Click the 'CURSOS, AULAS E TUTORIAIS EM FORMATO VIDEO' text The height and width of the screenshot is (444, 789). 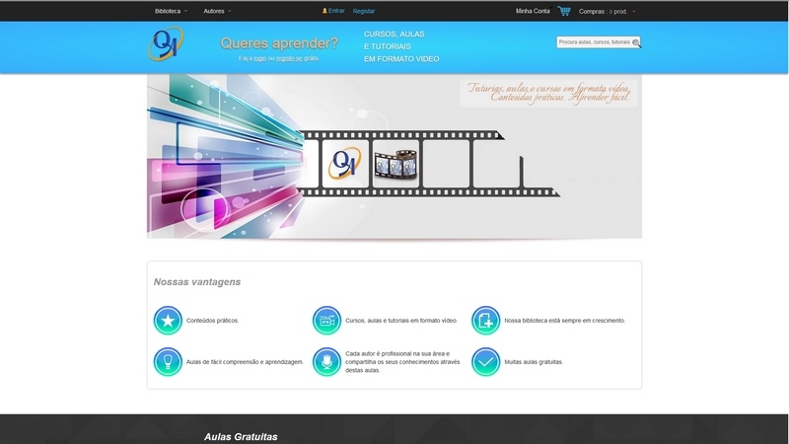(x=401, y=46)
